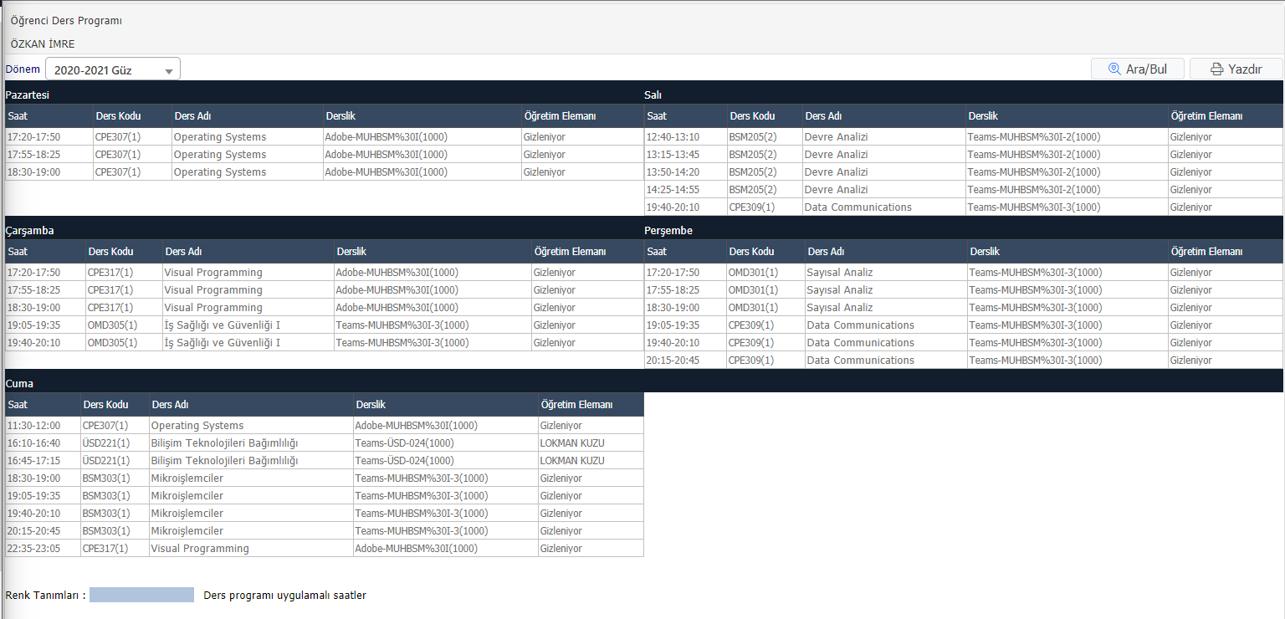Open the Dönem dropdown arrow
Screen dimensions: 1285x619
click(169, 71)
